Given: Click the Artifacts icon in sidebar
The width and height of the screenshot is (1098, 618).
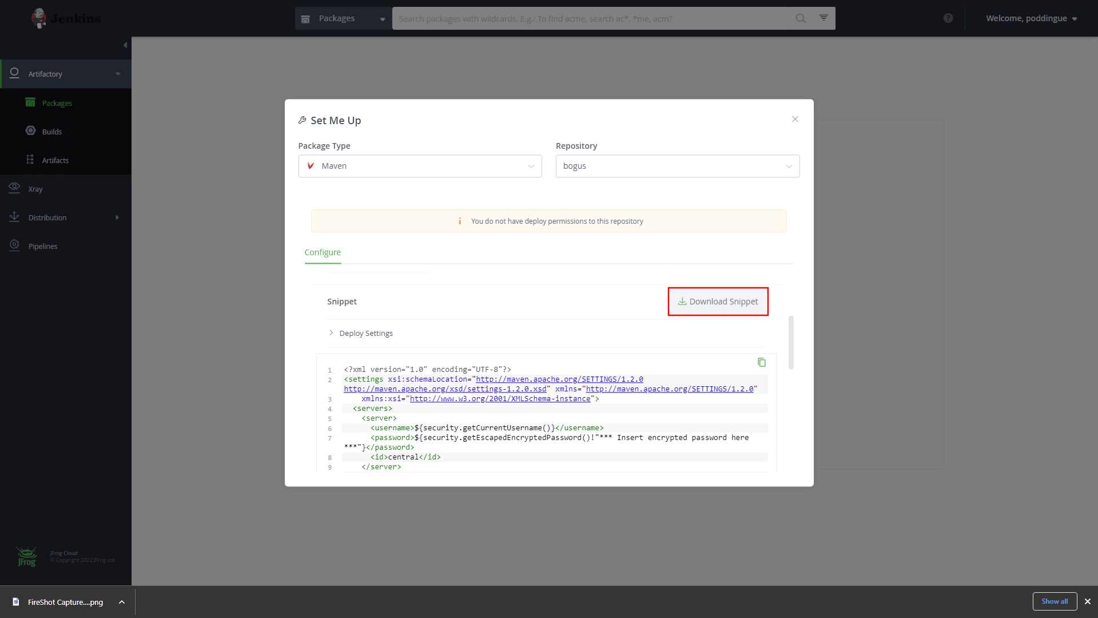Looking at the screenshot, I should tap(31, 159).
